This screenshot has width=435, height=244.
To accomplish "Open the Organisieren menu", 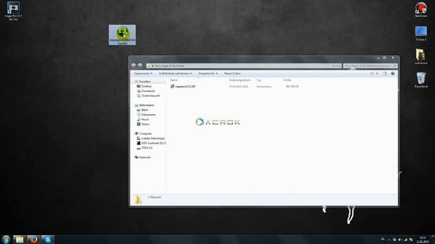I will 143,74.
